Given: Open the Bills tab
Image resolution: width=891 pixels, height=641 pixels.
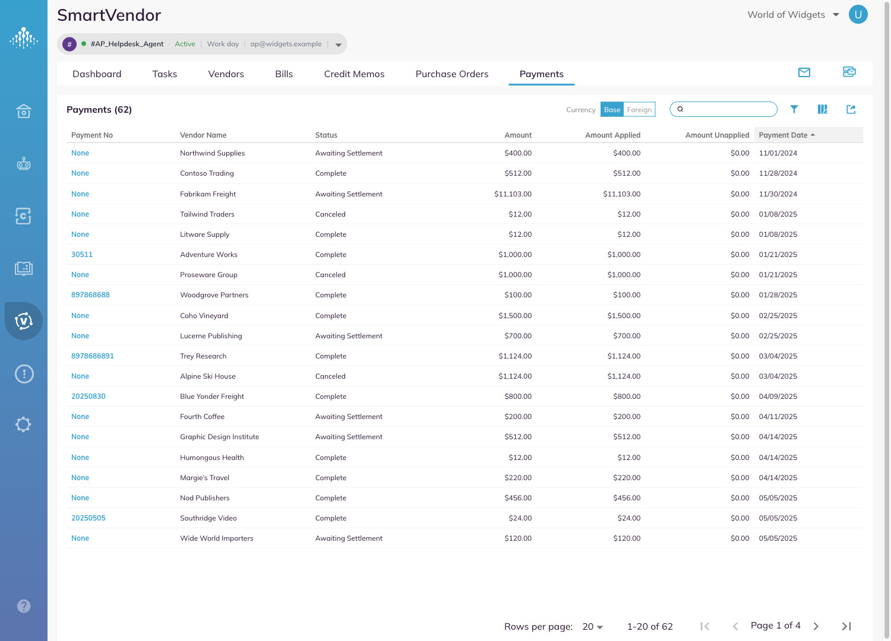Looking at the screenshot, I should 284,74.
